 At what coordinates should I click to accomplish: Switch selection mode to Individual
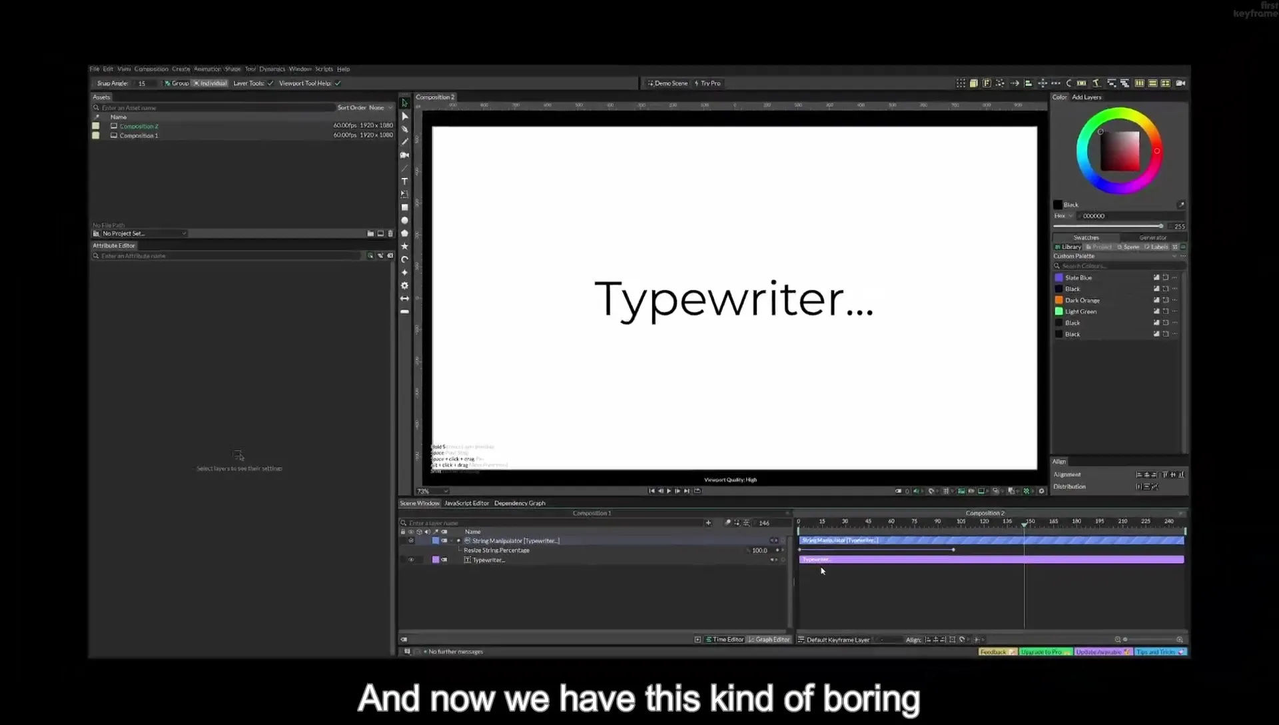pyautogui.click(x=211, y=83)
